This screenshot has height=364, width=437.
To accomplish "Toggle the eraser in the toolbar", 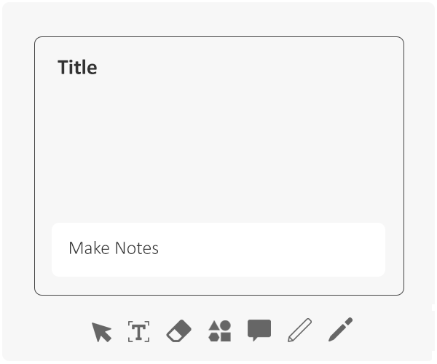I will (178, 331).
